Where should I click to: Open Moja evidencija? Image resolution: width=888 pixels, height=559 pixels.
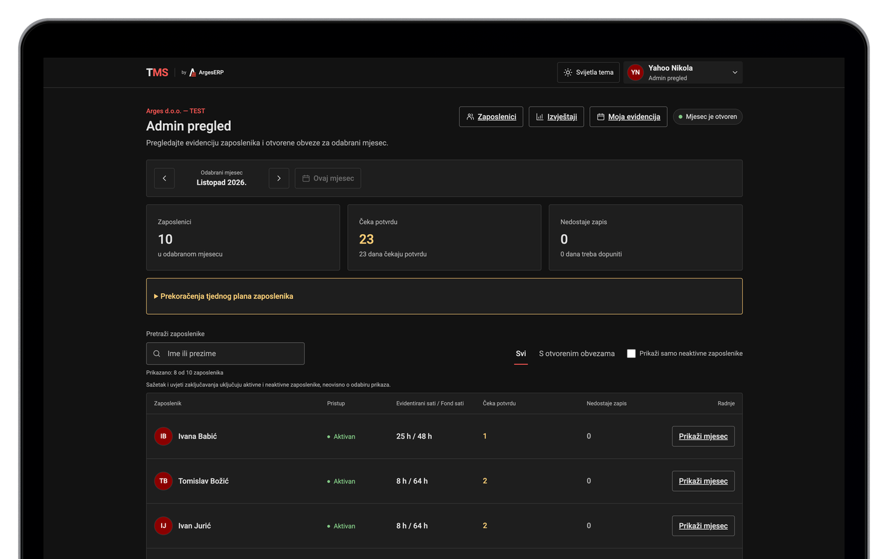click(629, 117)
